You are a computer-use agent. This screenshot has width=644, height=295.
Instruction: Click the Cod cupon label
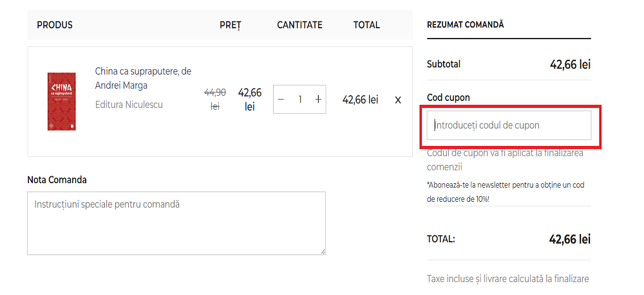point(448,98)
